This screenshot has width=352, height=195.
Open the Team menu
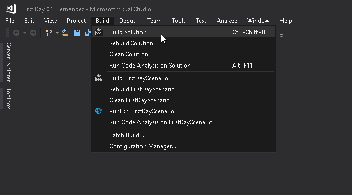coord(154,21)
